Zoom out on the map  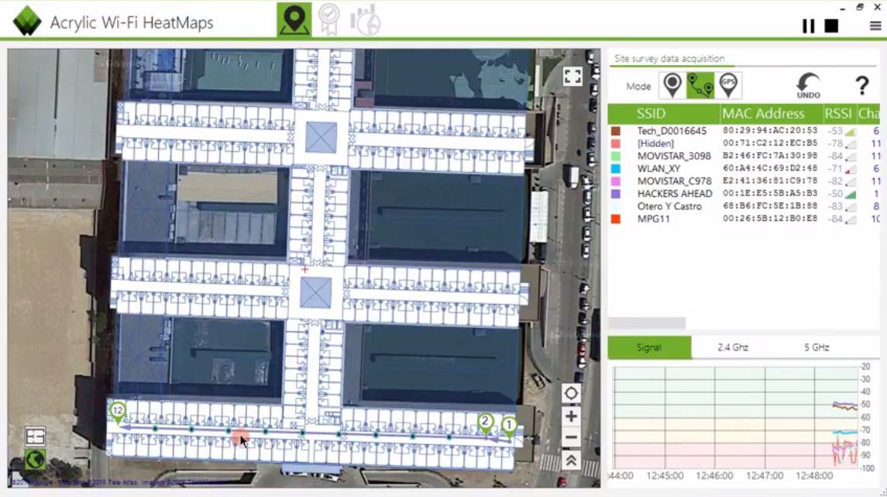coord(571,437)
